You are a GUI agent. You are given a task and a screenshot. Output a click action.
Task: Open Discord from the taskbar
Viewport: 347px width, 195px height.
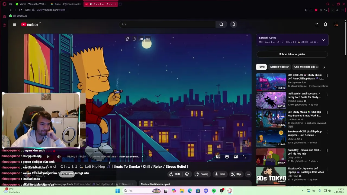click(206, 191)
